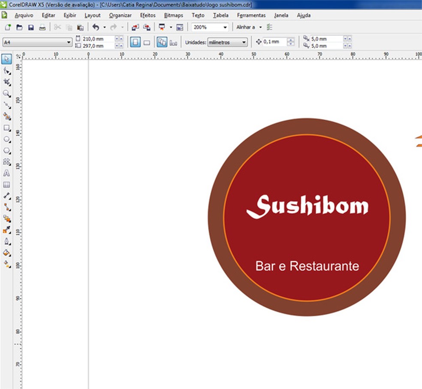
Task: Click the Import icon
Action: pos(135,27)
